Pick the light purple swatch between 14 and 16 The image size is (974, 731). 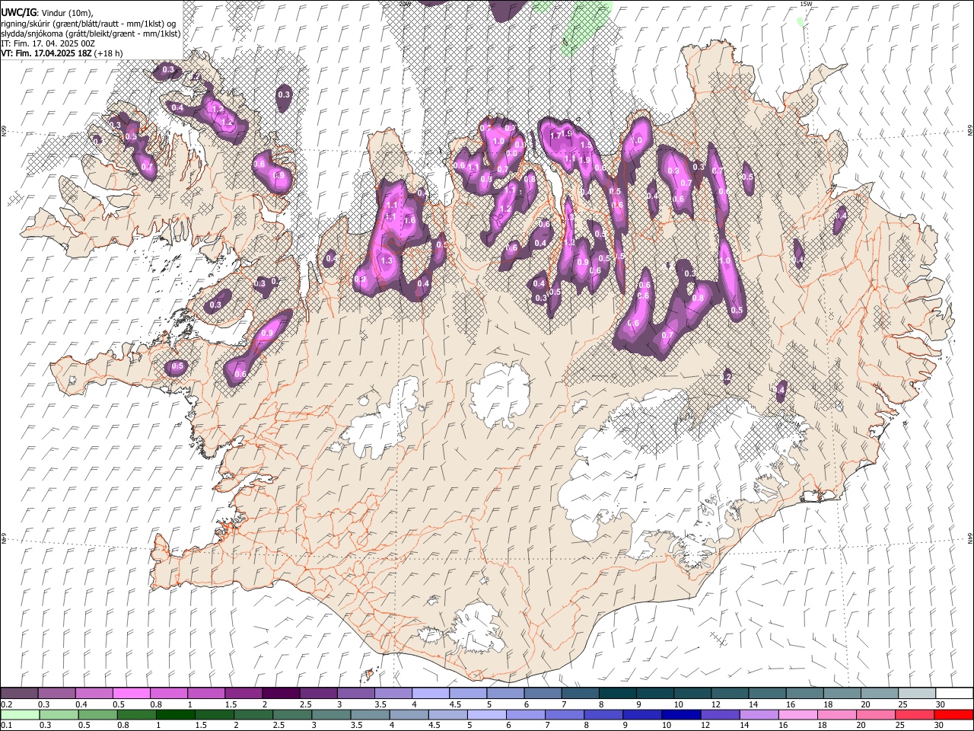click(x=758, y=714)
